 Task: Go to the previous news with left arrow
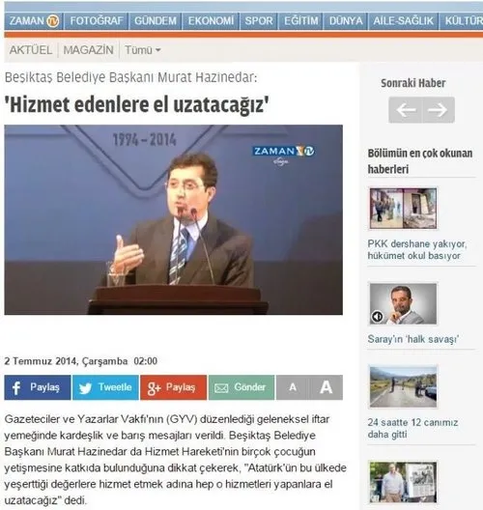click(406, 110)
